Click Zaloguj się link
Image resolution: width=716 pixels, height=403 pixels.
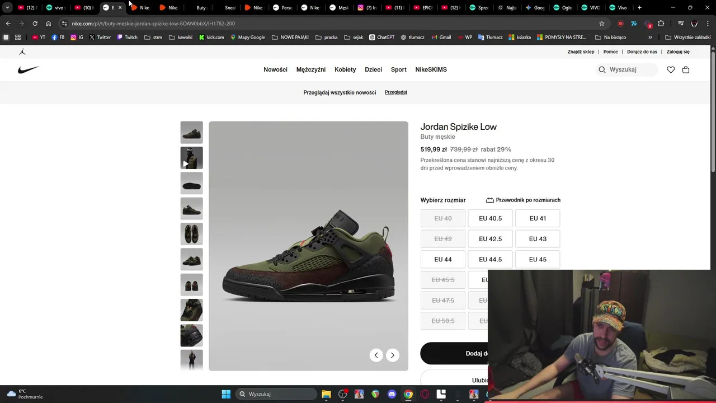[x=678, y=51]
